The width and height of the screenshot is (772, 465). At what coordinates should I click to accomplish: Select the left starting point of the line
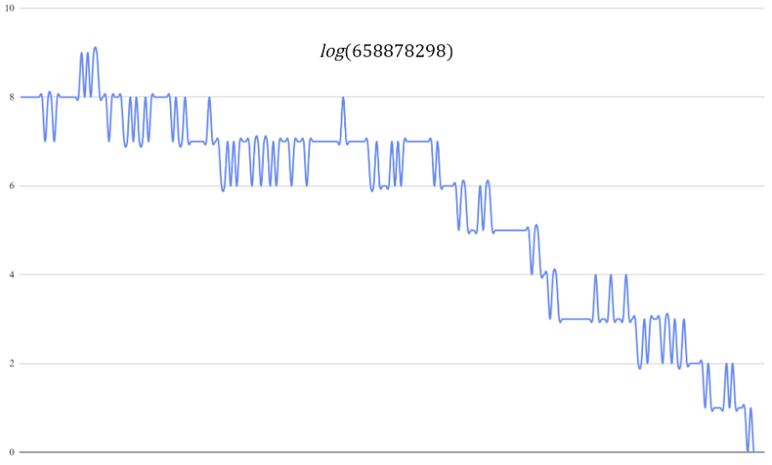(x=20, y=97)
